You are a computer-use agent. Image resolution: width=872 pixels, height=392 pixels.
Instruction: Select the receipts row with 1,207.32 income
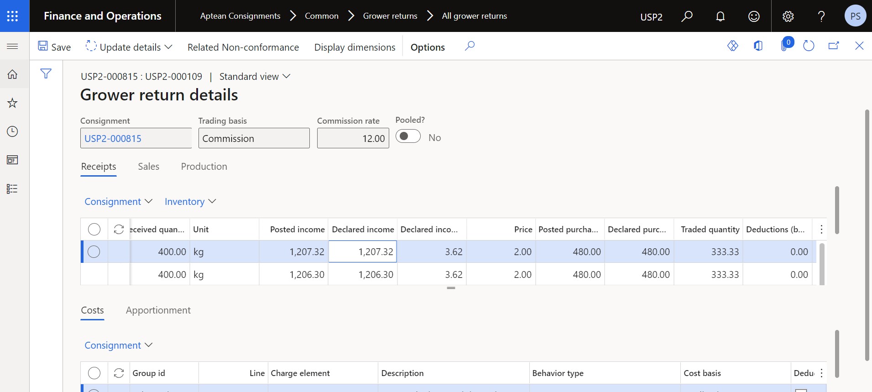pos(94,252)
